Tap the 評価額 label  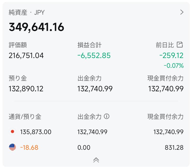coord(18,45)
